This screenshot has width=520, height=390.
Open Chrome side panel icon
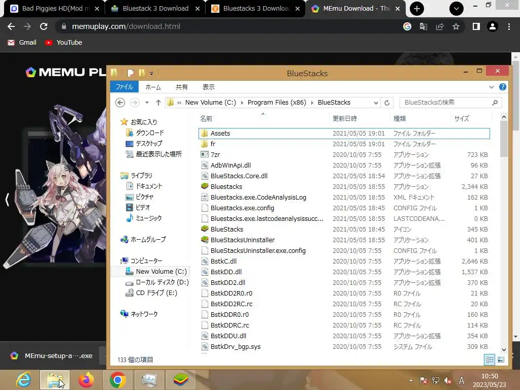click(x=476, y=26)
